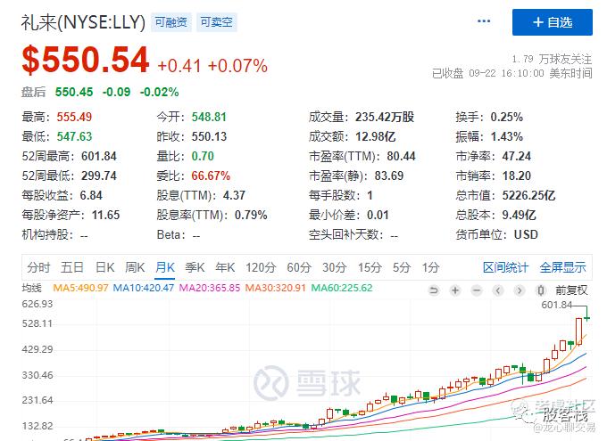Toggle the MA5:490.97 average line
This screenshot has width=607, height=441.
point(80,288)
